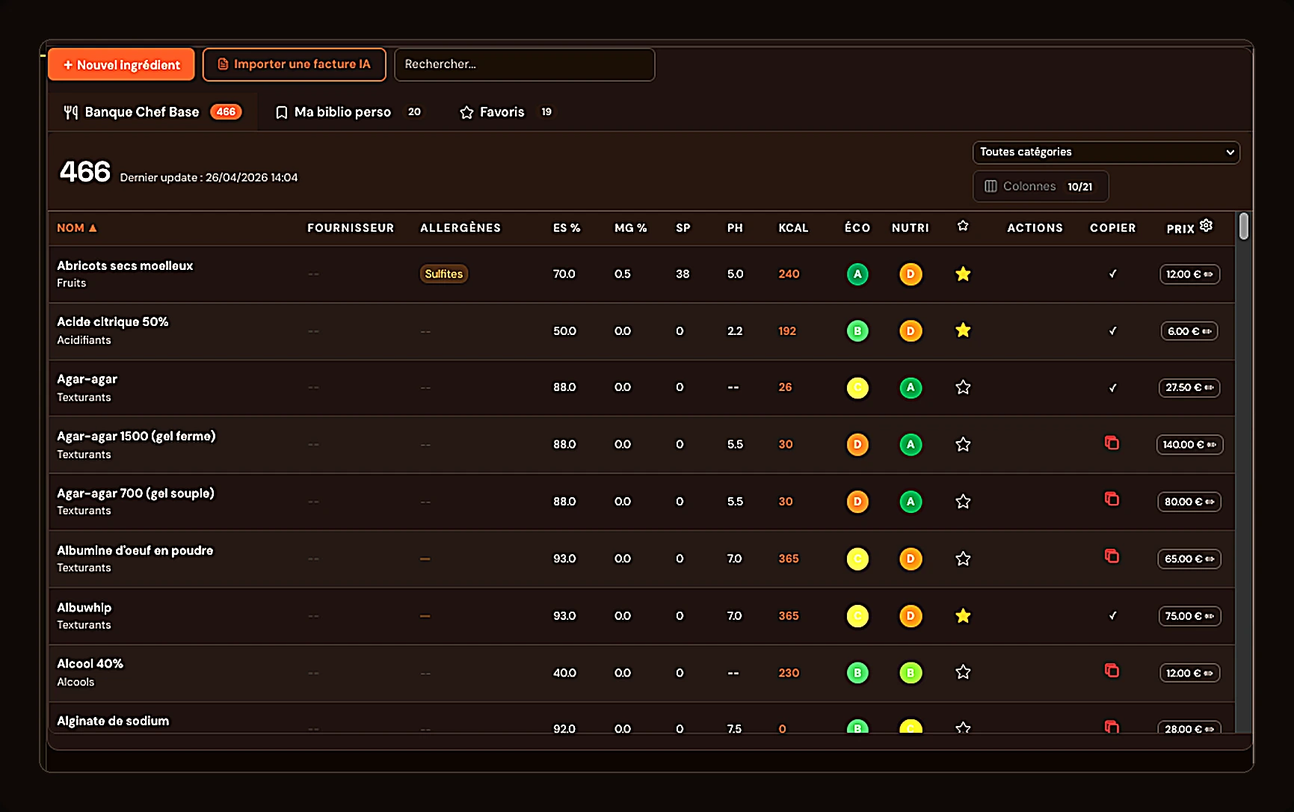Select the Abricots secs moelleux name
Screen dimensions: 1294x812
point(125,265)
